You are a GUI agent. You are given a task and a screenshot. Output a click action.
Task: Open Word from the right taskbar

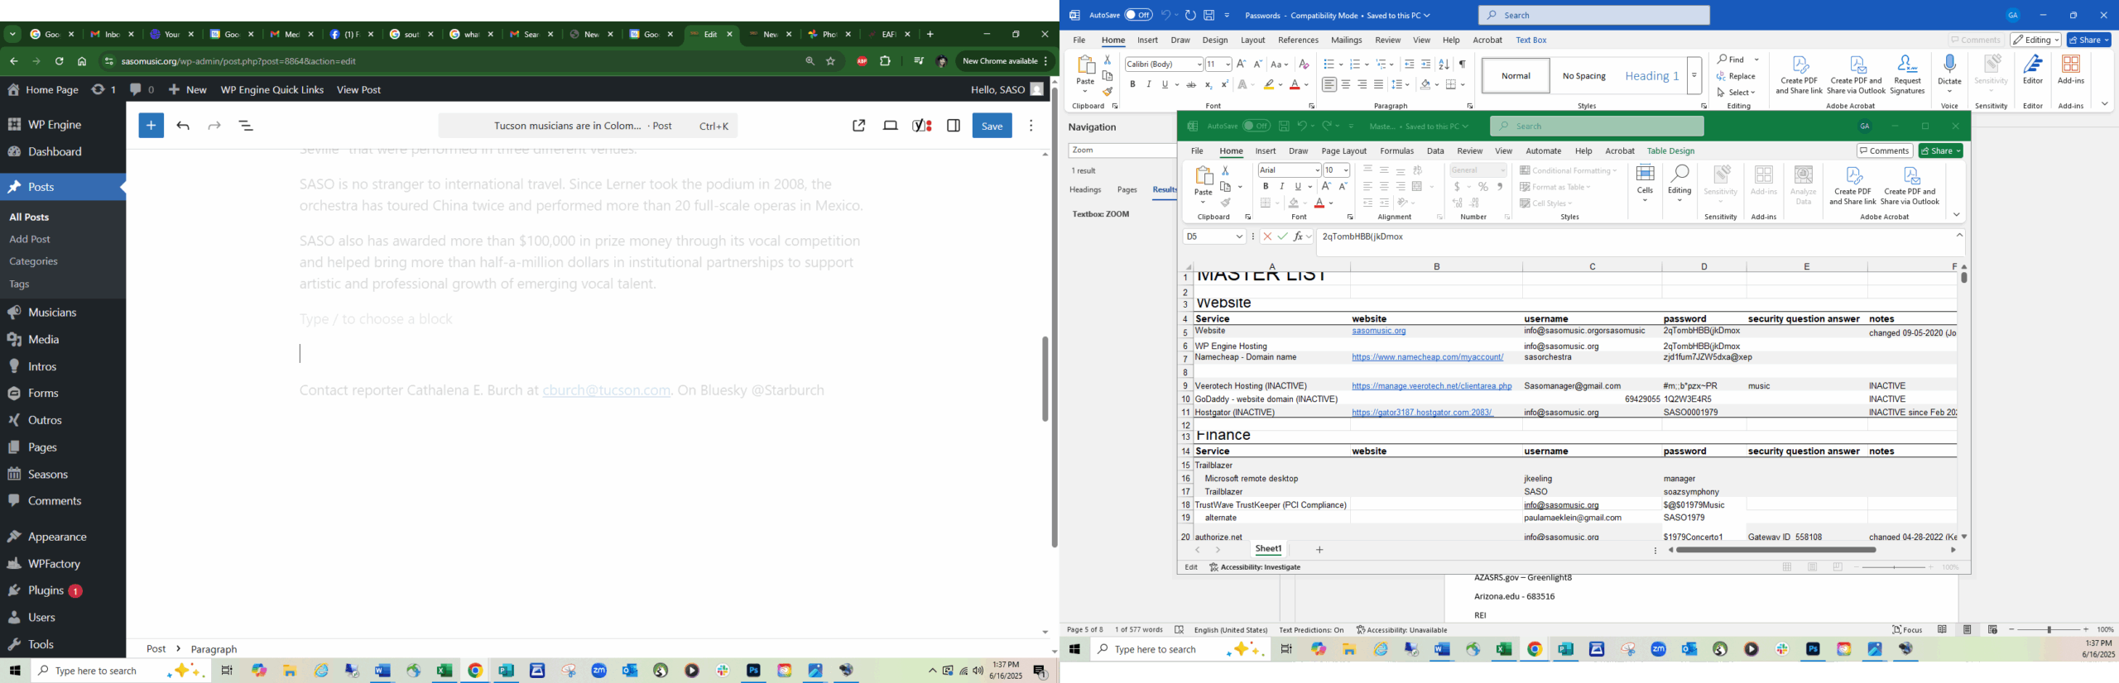pyautogui.click(x=1441, y=650)
